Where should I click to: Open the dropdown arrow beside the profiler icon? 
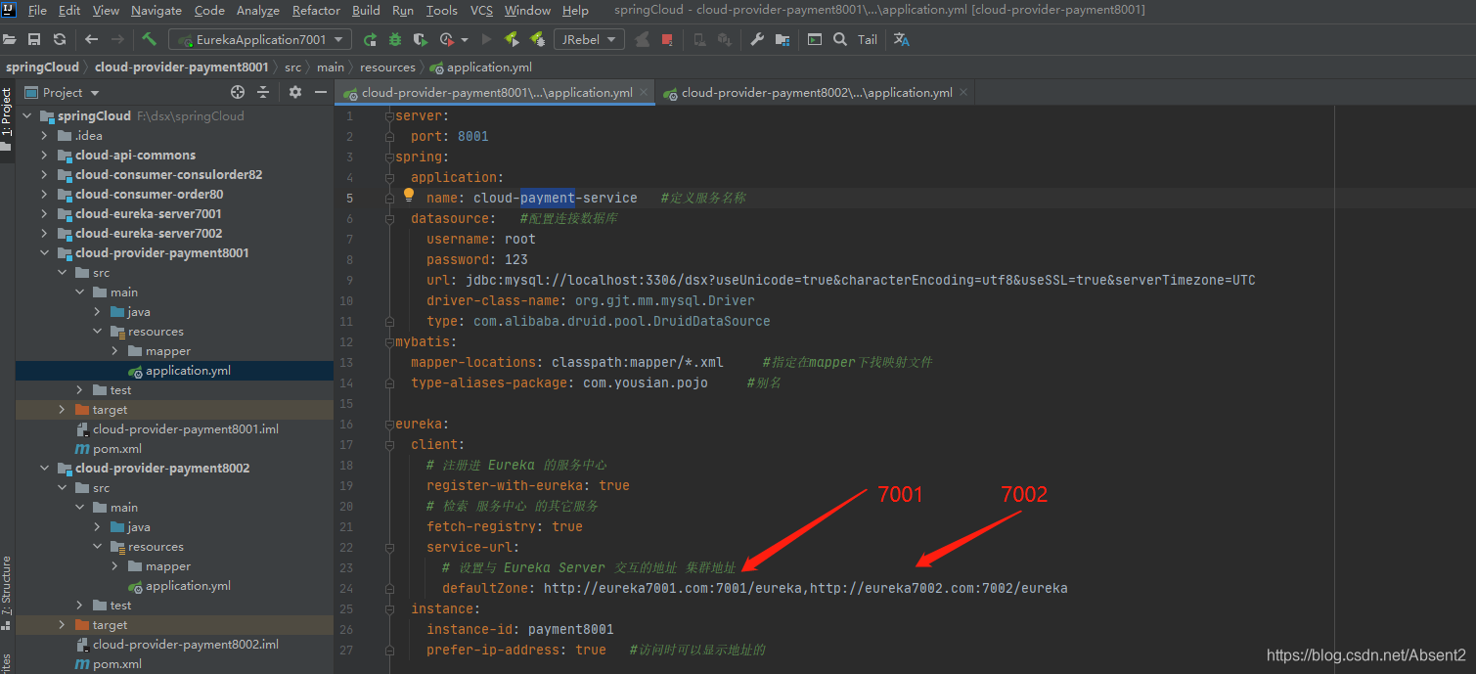[464, 40]
